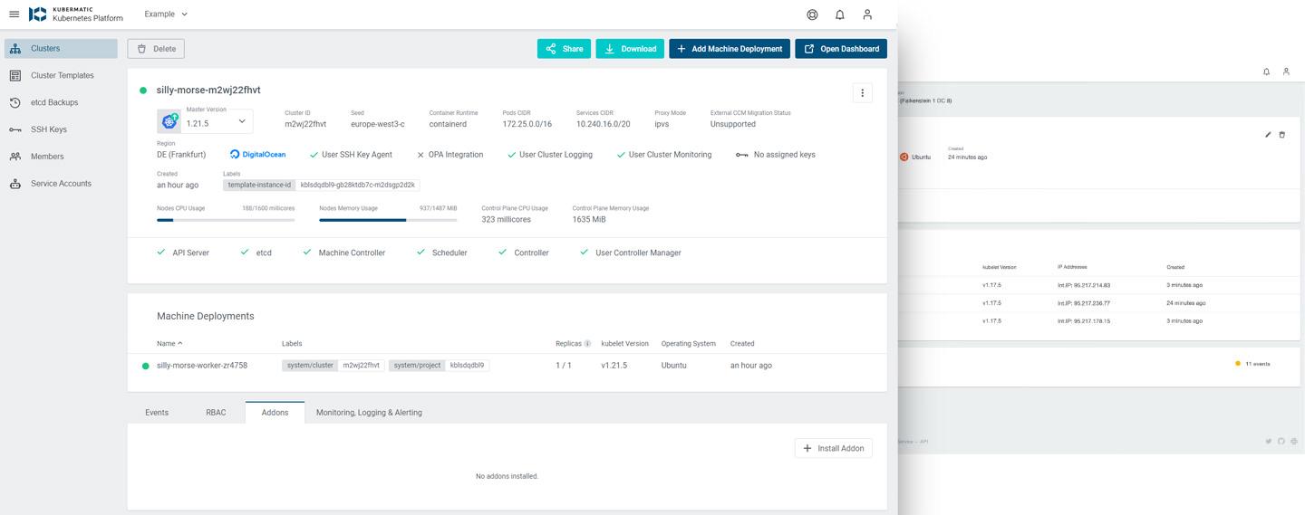Click the Kubermatic Kubernetes Platform logo
The image size is (1305, 515).
point(76,14)
